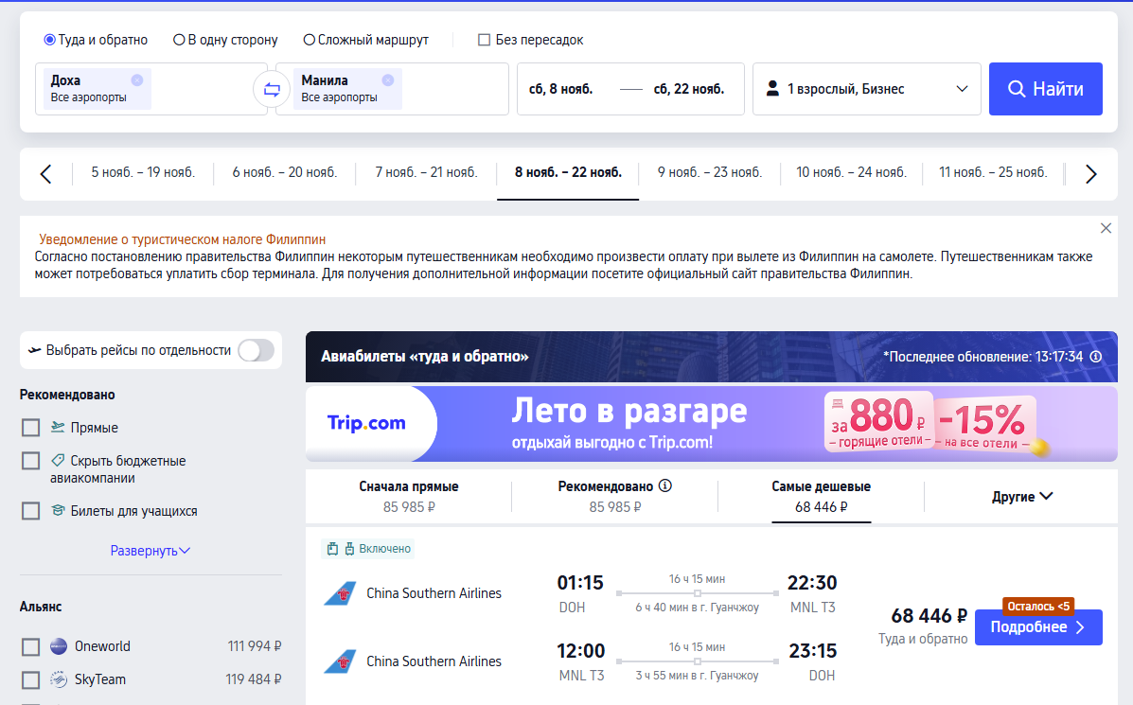Clear the Манила destination field
This screenshot has width=1133, height=705.
(388, 80)
